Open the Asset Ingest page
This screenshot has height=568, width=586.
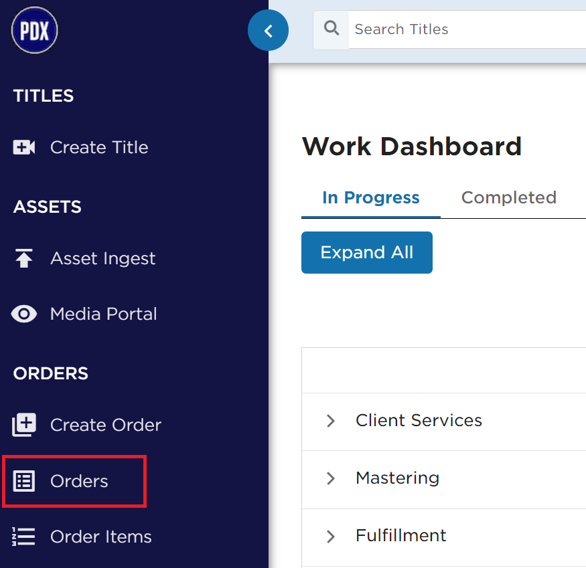click(x=102, y=258)
